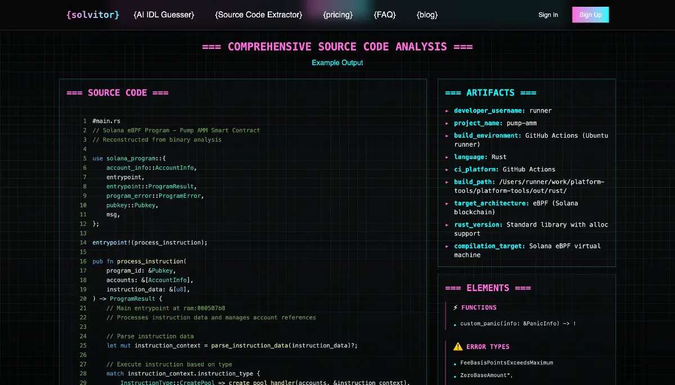Open the {pricing} page
The height and width of the screenshot is (385, 675).
[x=337, y=15]
